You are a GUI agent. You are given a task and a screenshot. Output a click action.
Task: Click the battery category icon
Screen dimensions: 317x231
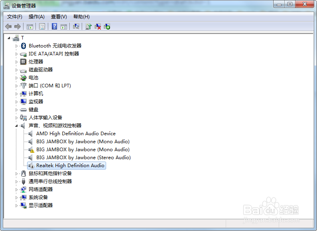(x=24, y=78)
